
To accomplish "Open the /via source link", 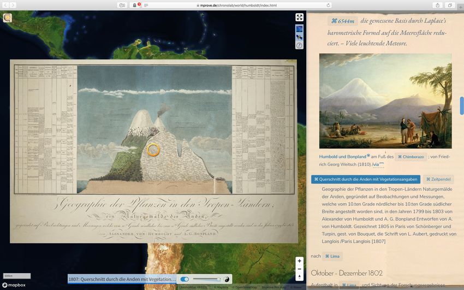I will pyautogui.click(x=378, y=164).
